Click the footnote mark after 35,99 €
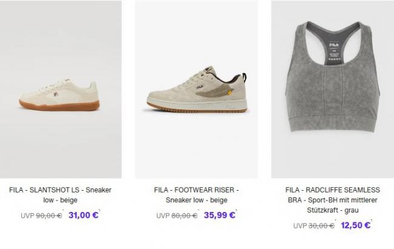This screenshot has width=394, height=249. pyautogui.click(x=236, y=210)
